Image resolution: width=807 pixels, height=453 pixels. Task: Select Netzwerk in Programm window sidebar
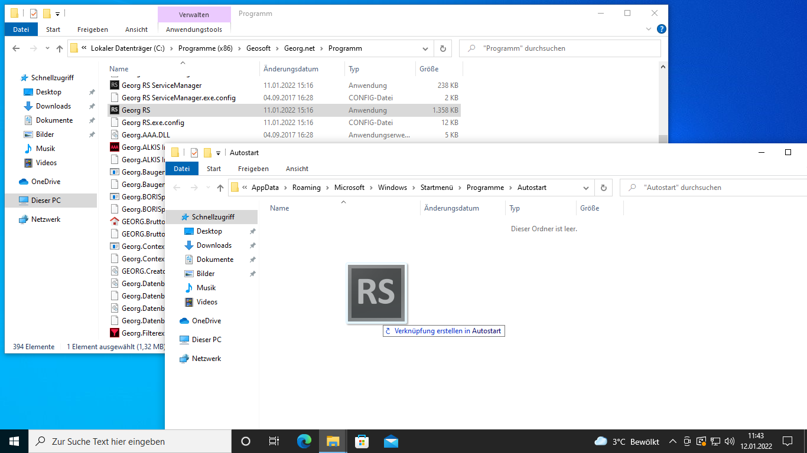pyautogui.click(x=45, y=219)
